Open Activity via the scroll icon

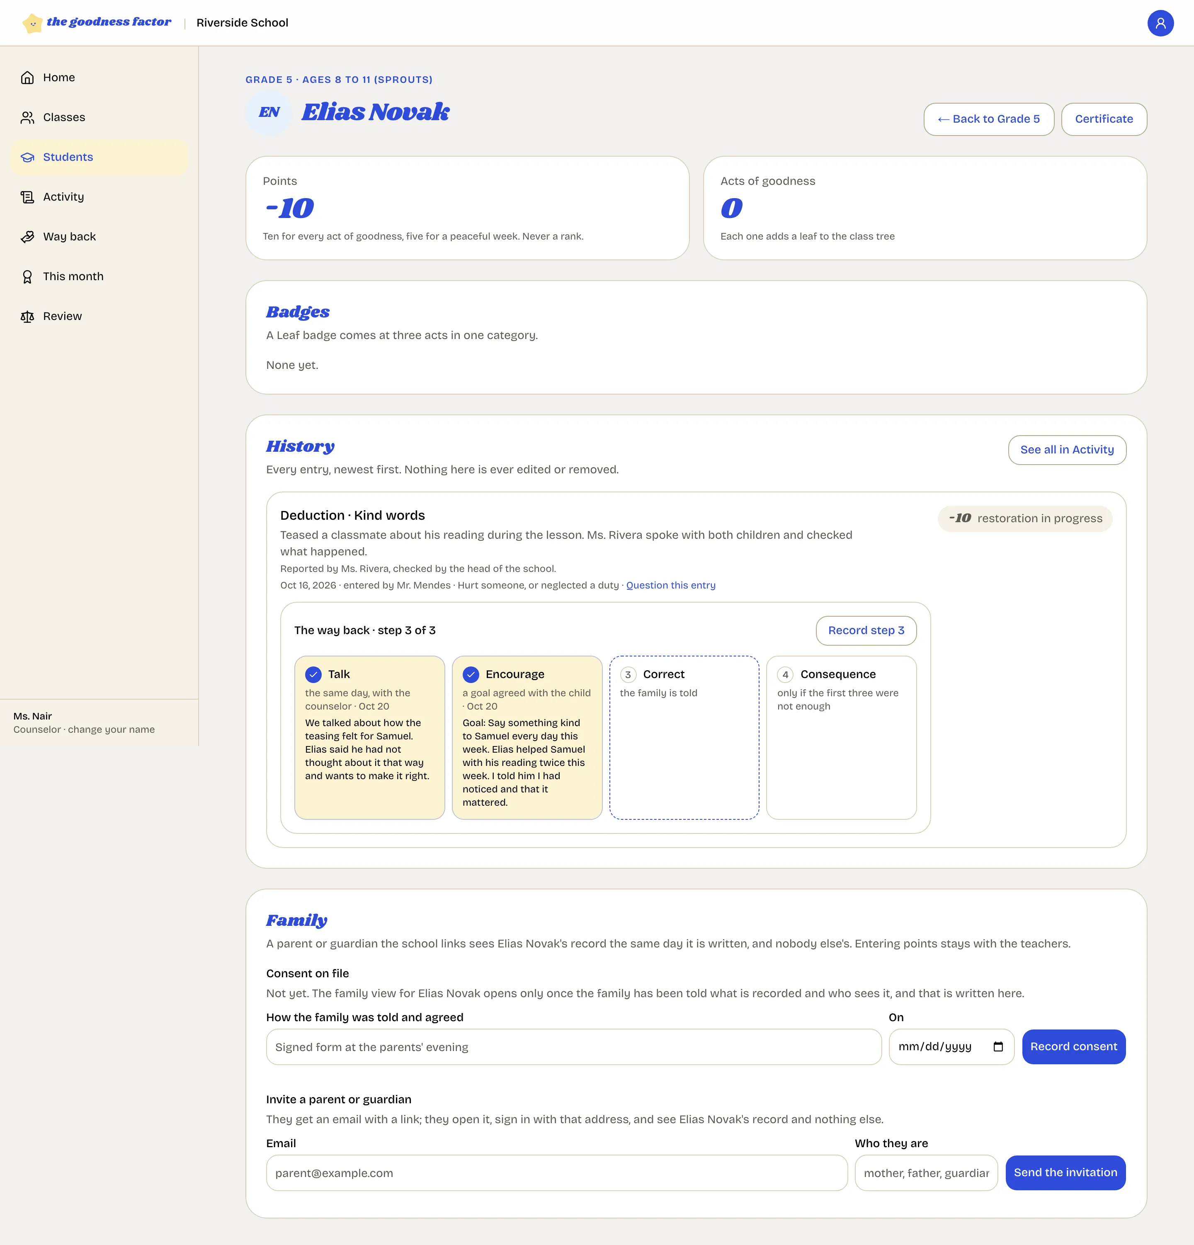[x=27, y=197]
